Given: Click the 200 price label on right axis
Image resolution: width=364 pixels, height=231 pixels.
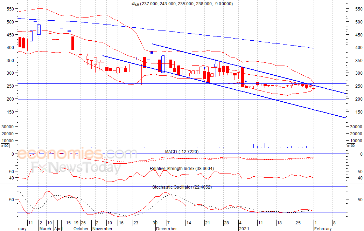Looking at the screenshot, I should [x=359, y=99].
